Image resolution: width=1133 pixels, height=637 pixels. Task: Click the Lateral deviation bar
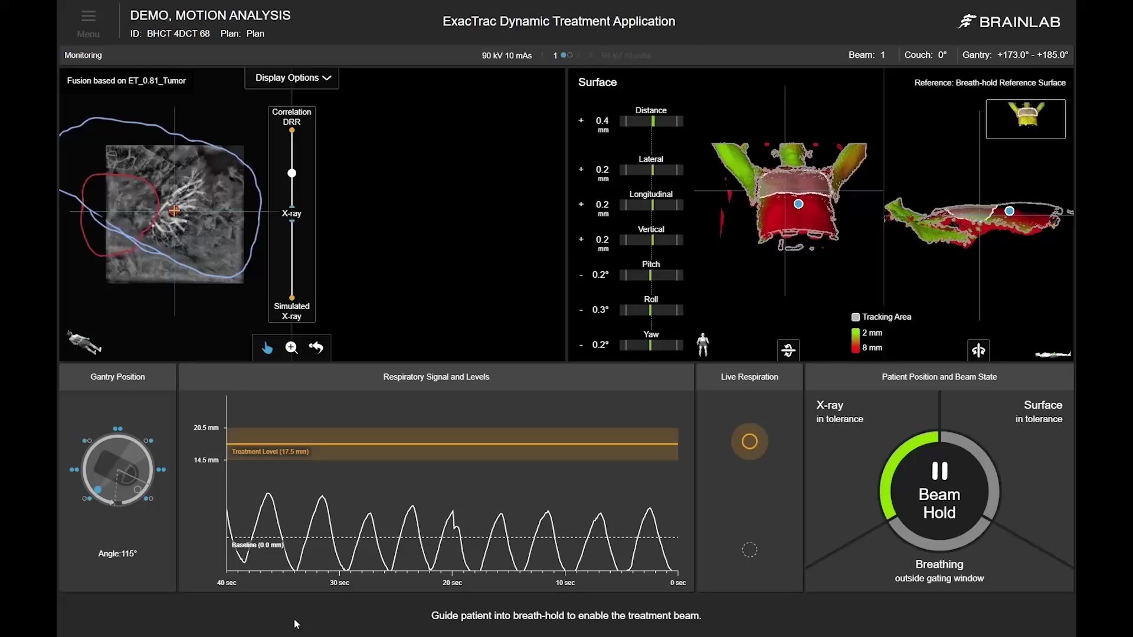(x=651, y=170)
